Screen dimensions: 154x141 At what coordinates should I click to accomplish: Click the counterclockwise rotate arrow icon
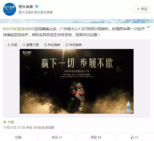tap(45, 45)
